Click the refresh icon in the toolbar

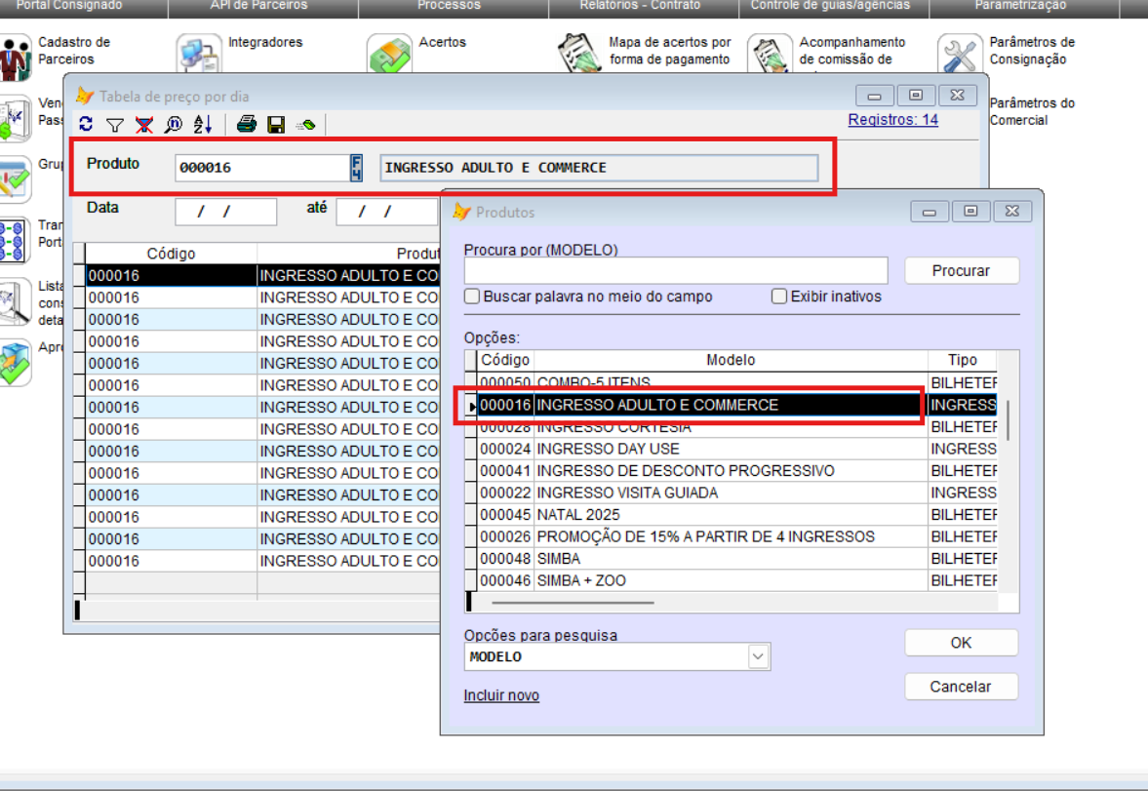(86, 124)
